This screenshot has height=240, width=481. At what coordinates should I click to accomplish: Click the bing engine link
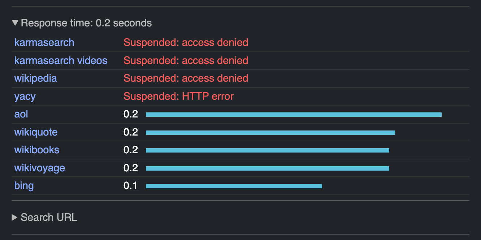pos(24,186)
